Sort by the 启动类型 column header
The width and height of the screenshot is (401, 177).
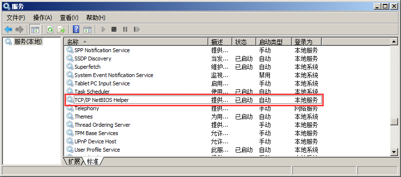pos(274,41)
